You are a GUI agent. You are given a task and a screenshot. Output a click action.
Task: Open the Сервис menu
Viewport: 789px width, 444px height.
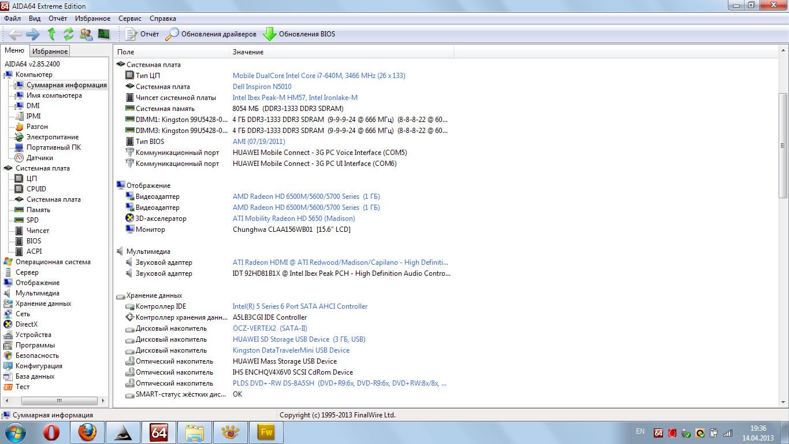tap(129, 18)
